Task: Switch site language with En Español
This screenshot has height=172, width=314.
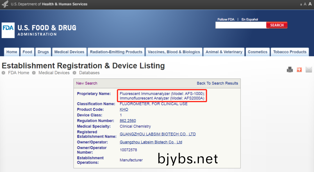Action: [249, 19]
